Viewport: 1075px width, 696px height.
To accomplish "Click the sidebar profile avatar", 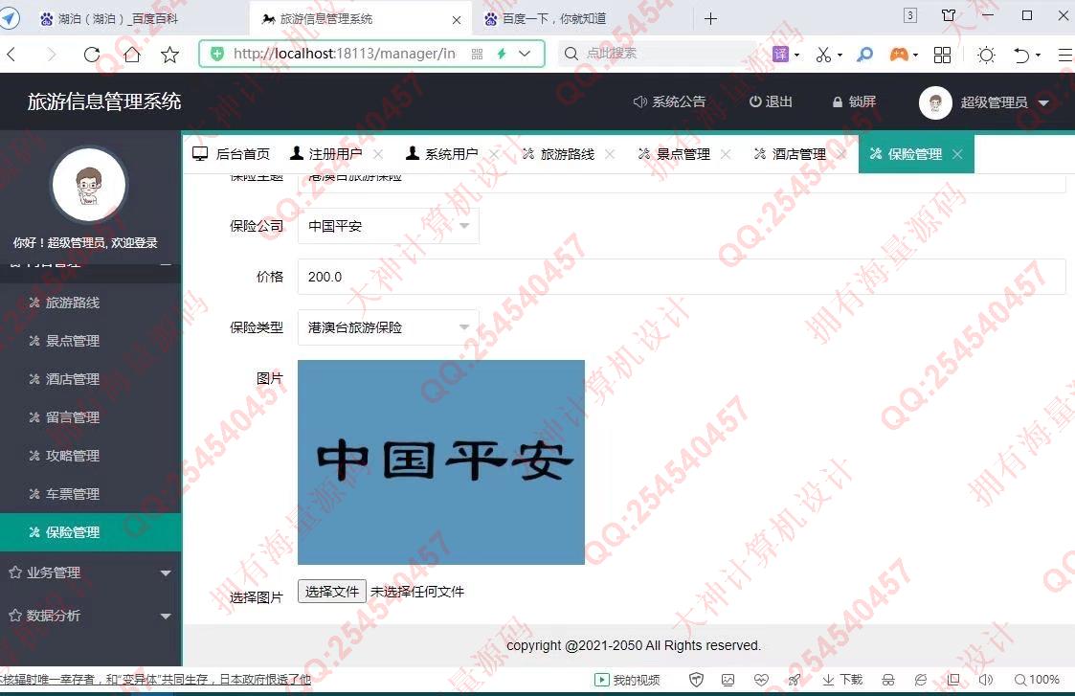I will click(x=89, y=185).
